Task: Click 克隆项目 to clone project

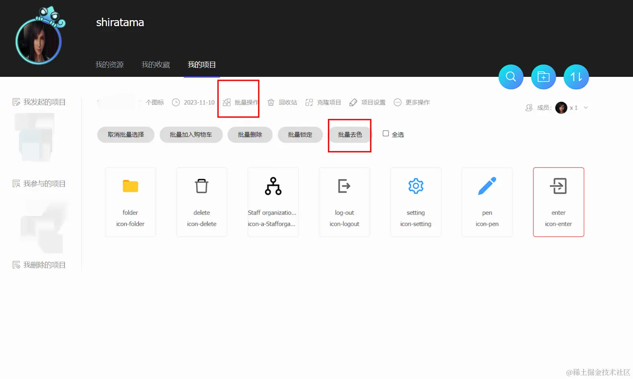Action: click(323, 102)
